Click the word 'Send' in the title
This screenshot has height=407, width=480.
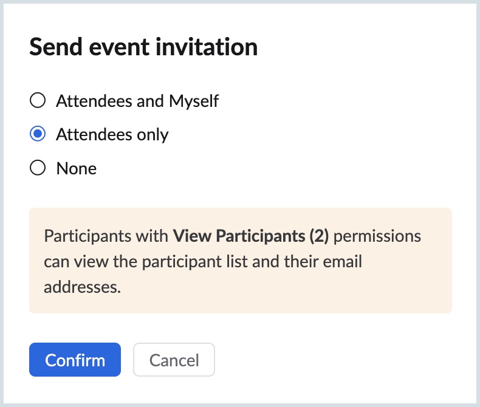click(x=53, y=47)
